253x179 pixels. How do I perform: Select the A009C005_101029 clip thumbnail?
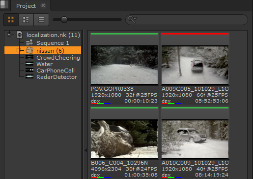195,65
